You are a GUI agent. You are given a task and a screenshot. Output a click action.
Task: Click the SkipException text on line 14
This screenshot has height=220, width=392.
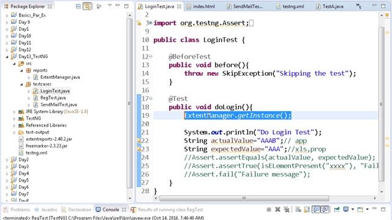(x=247, y=73)
